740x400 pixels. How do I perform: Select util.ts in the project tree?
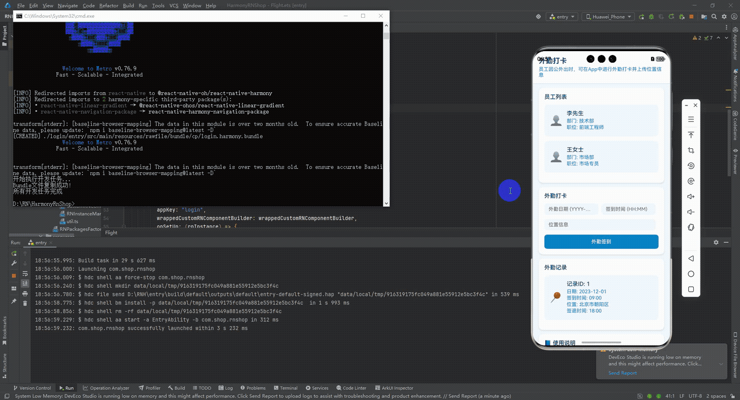tap(72, 221)
